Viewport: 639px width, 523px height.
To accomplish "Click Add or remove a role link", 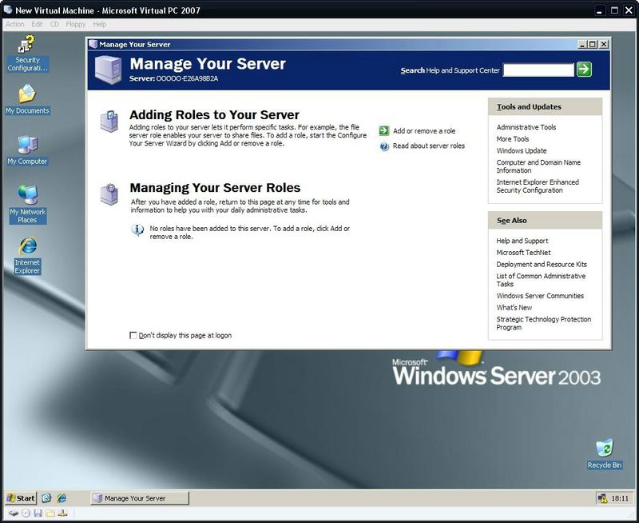I will tap(424, 131).
